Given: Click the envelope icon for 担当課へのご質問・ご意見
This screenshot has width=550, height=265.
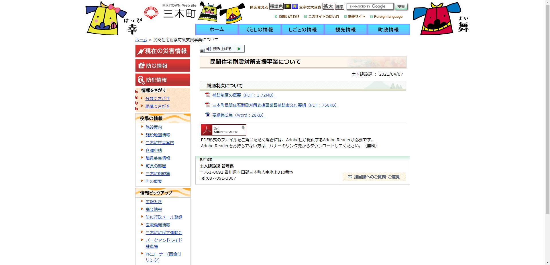Looking at the screenshot, I should 349,177.
